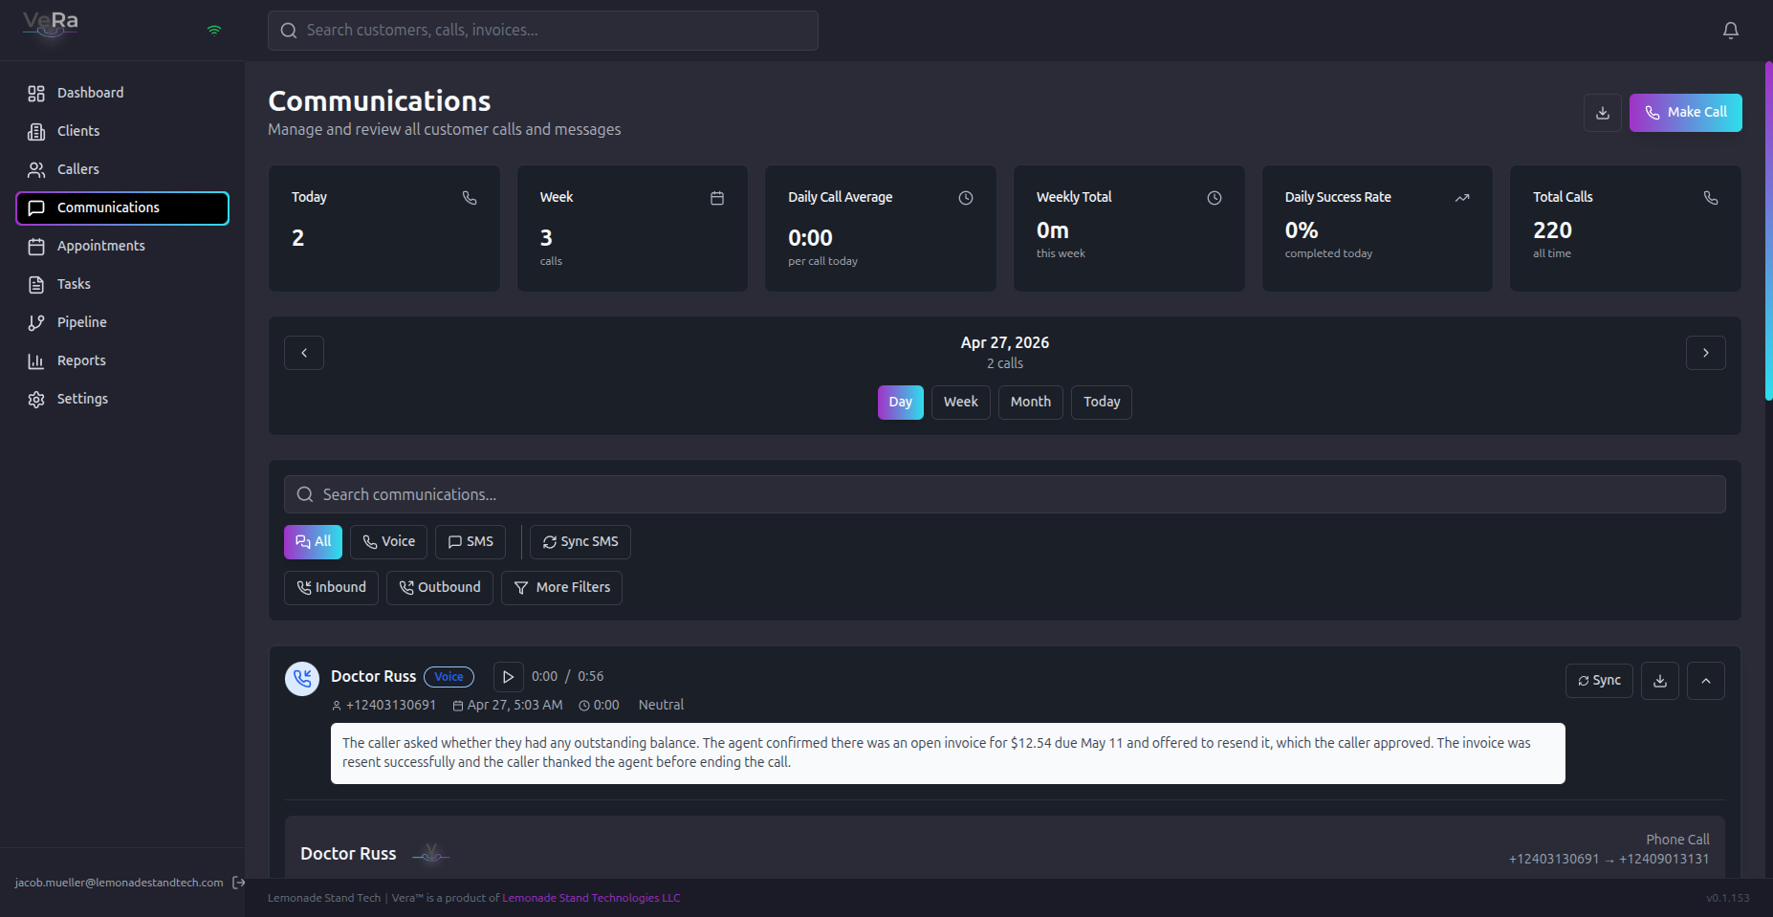Click the phone icon on Today card

click(x=470, y=198)
